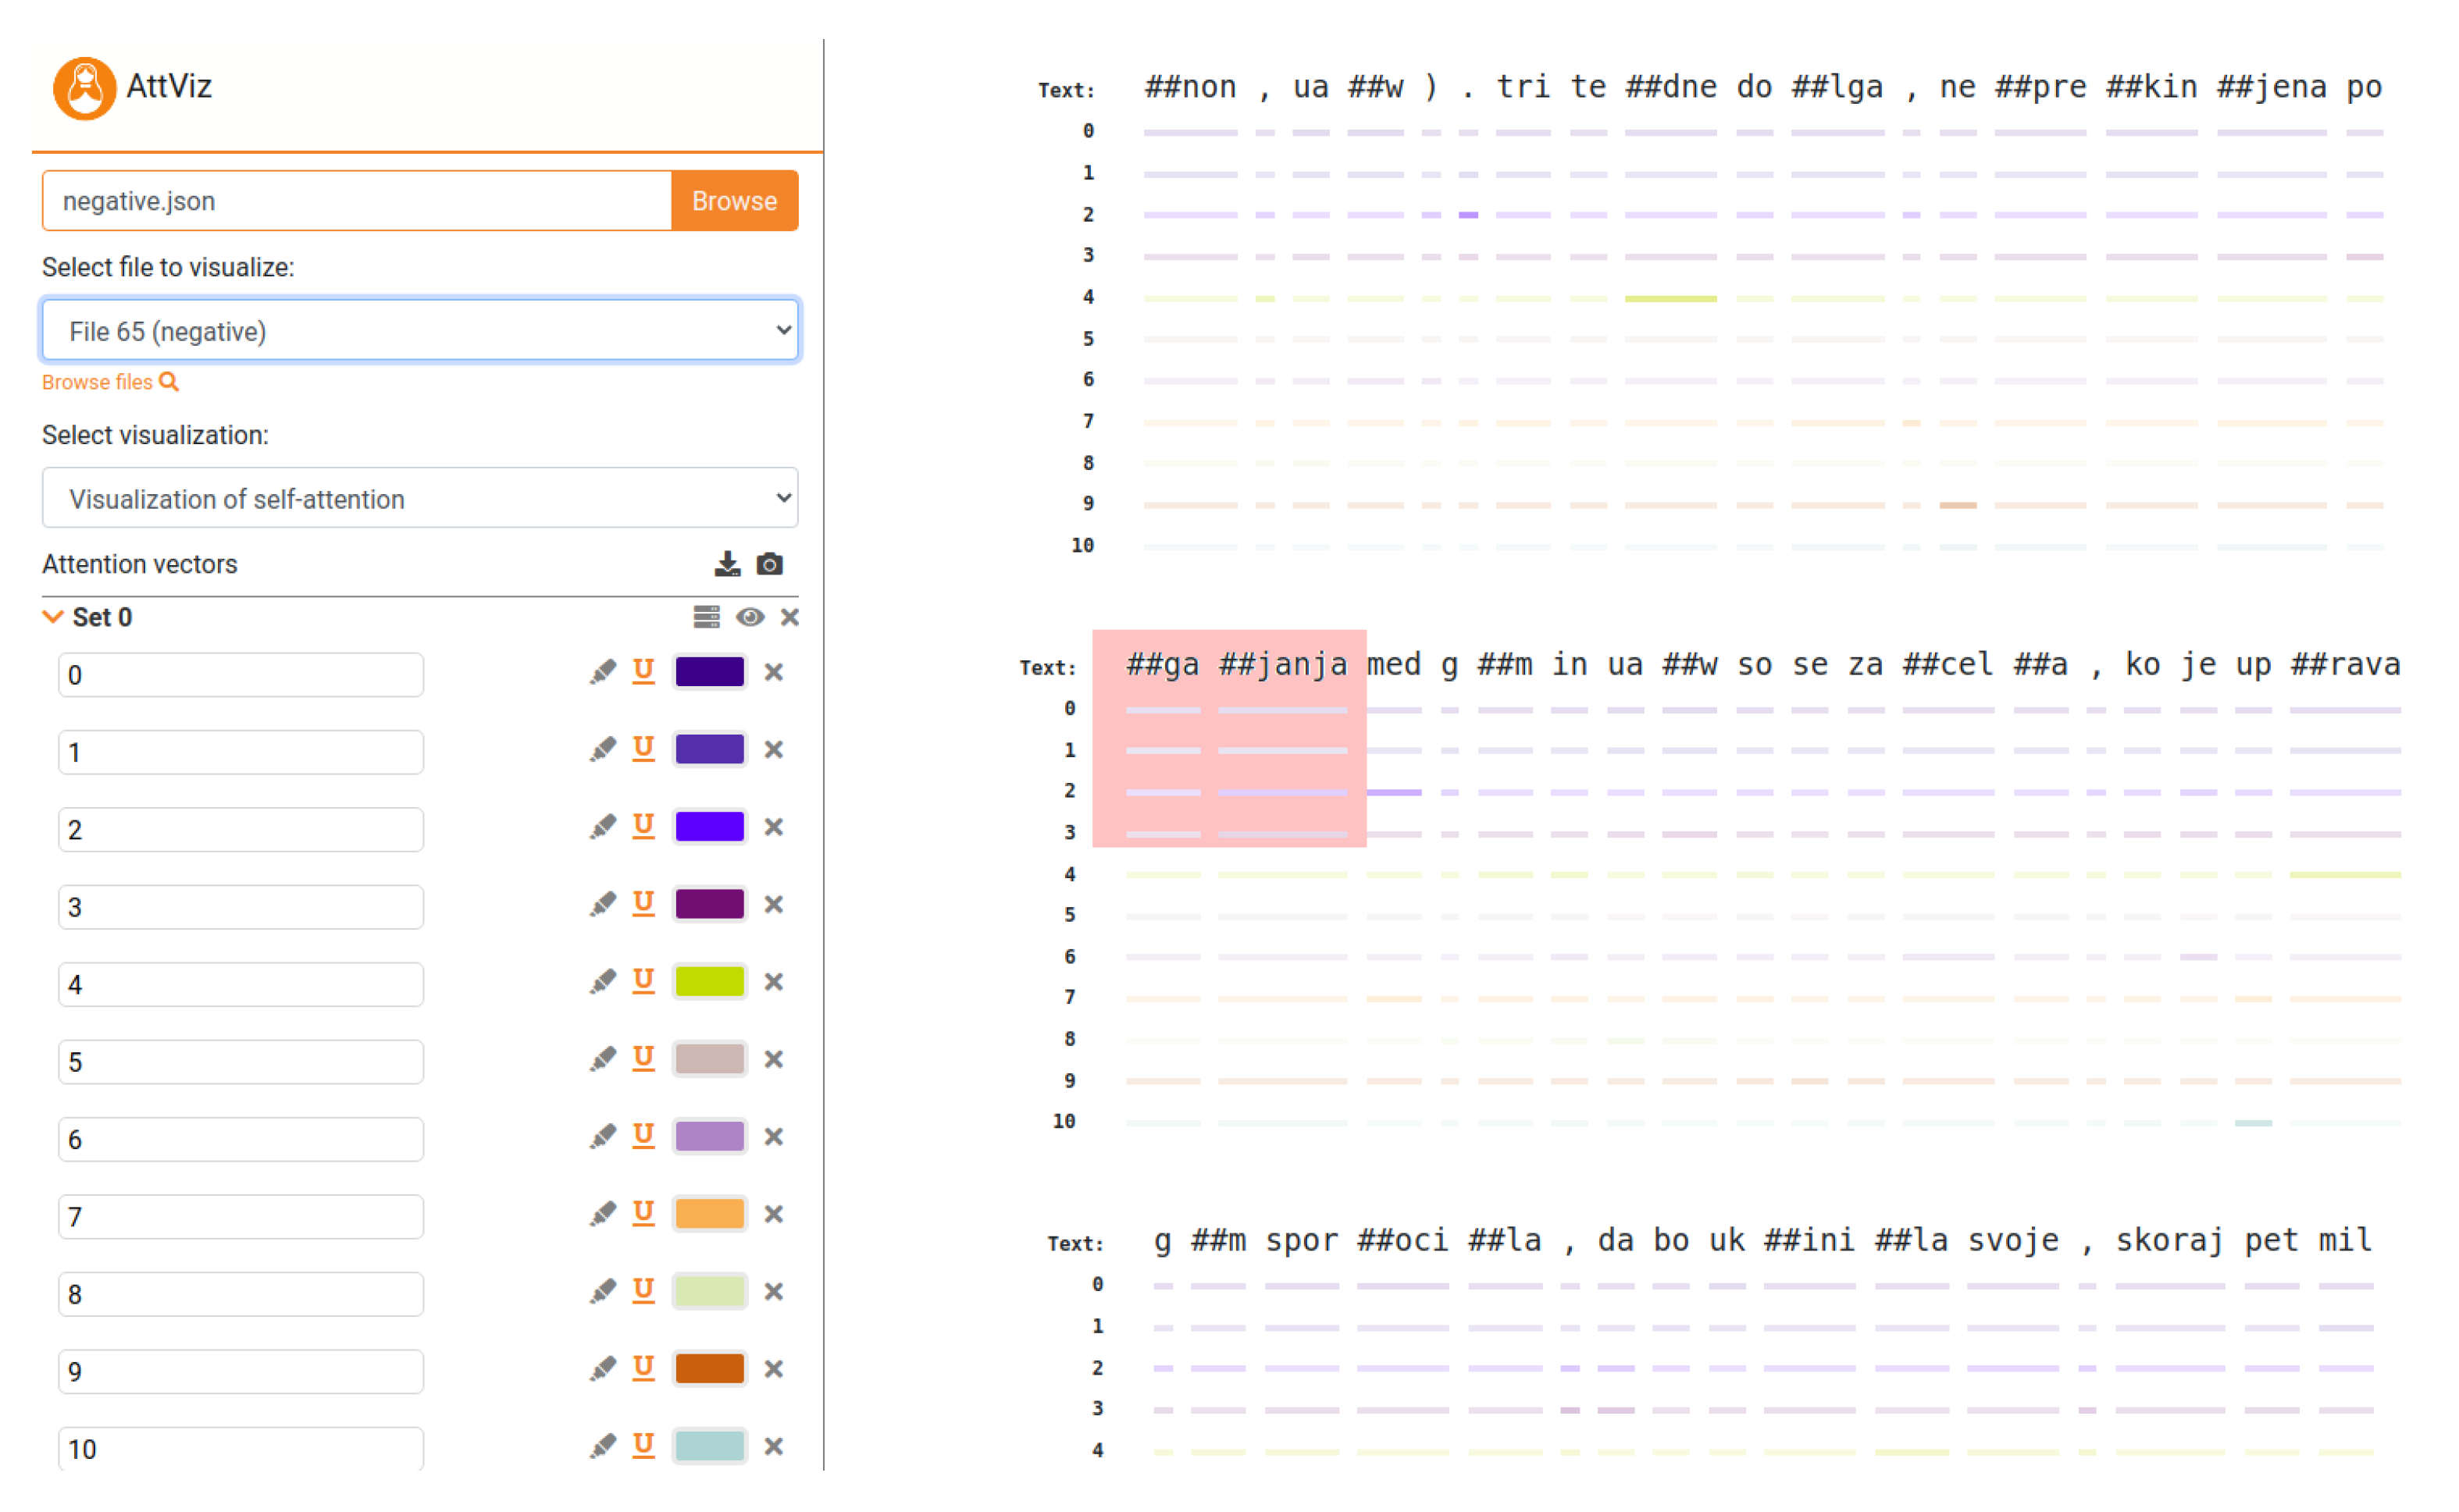2459x1512 pixels.
Task: Click the highlighter icon for vector 0
Action: click(x=602, y=672)
